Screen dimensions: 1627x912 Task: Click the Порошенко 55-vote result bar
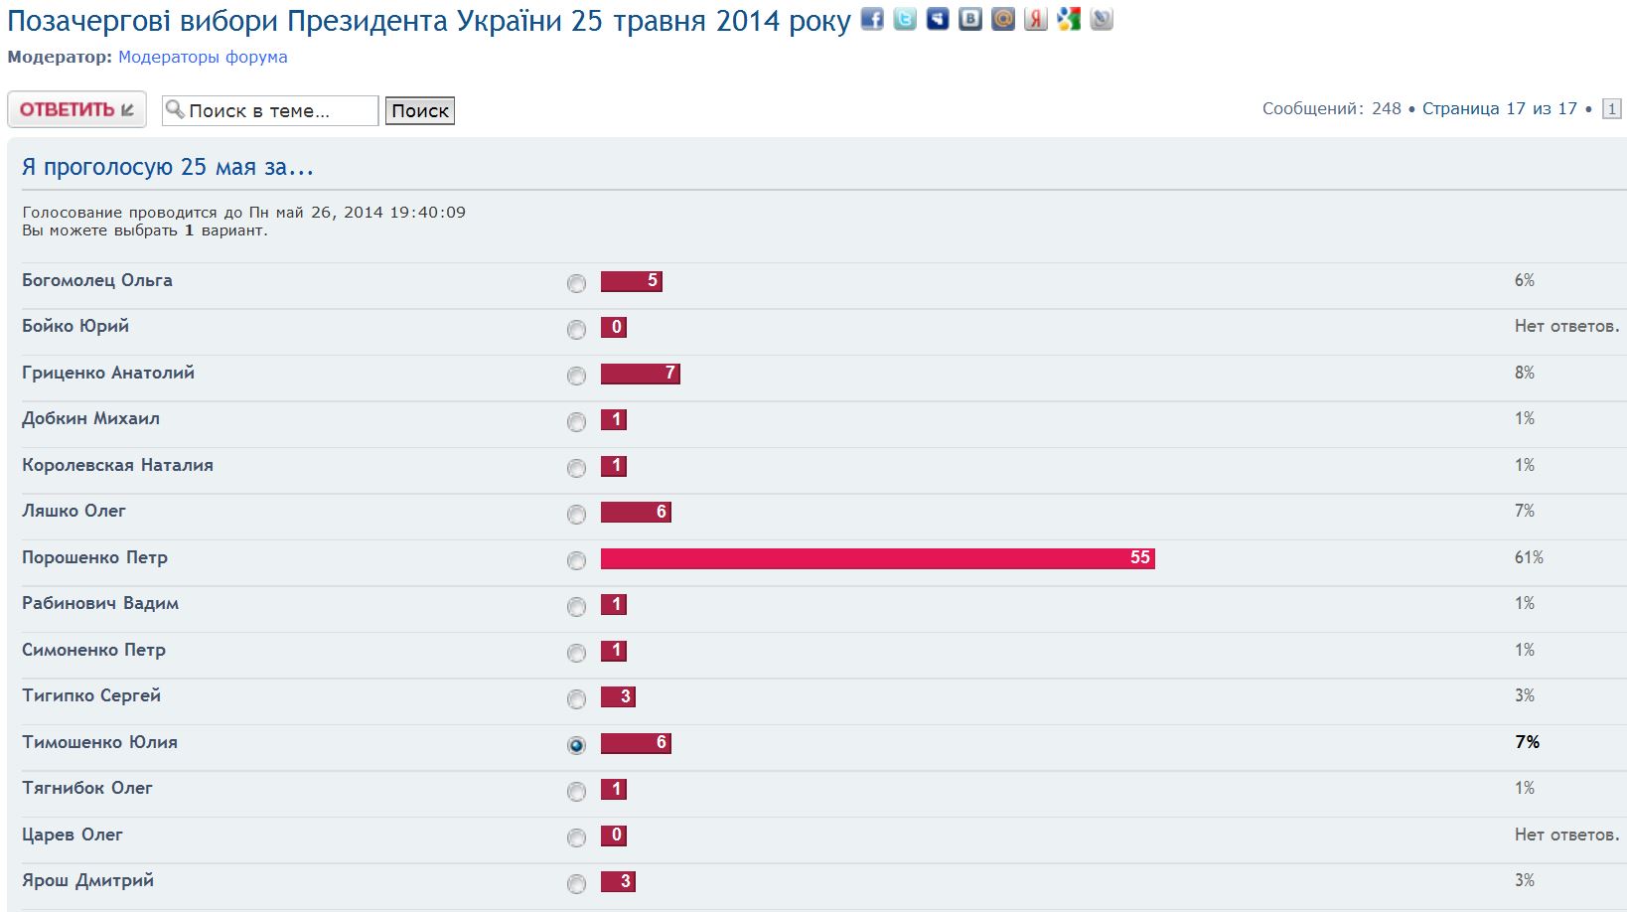tap(877, 558)
